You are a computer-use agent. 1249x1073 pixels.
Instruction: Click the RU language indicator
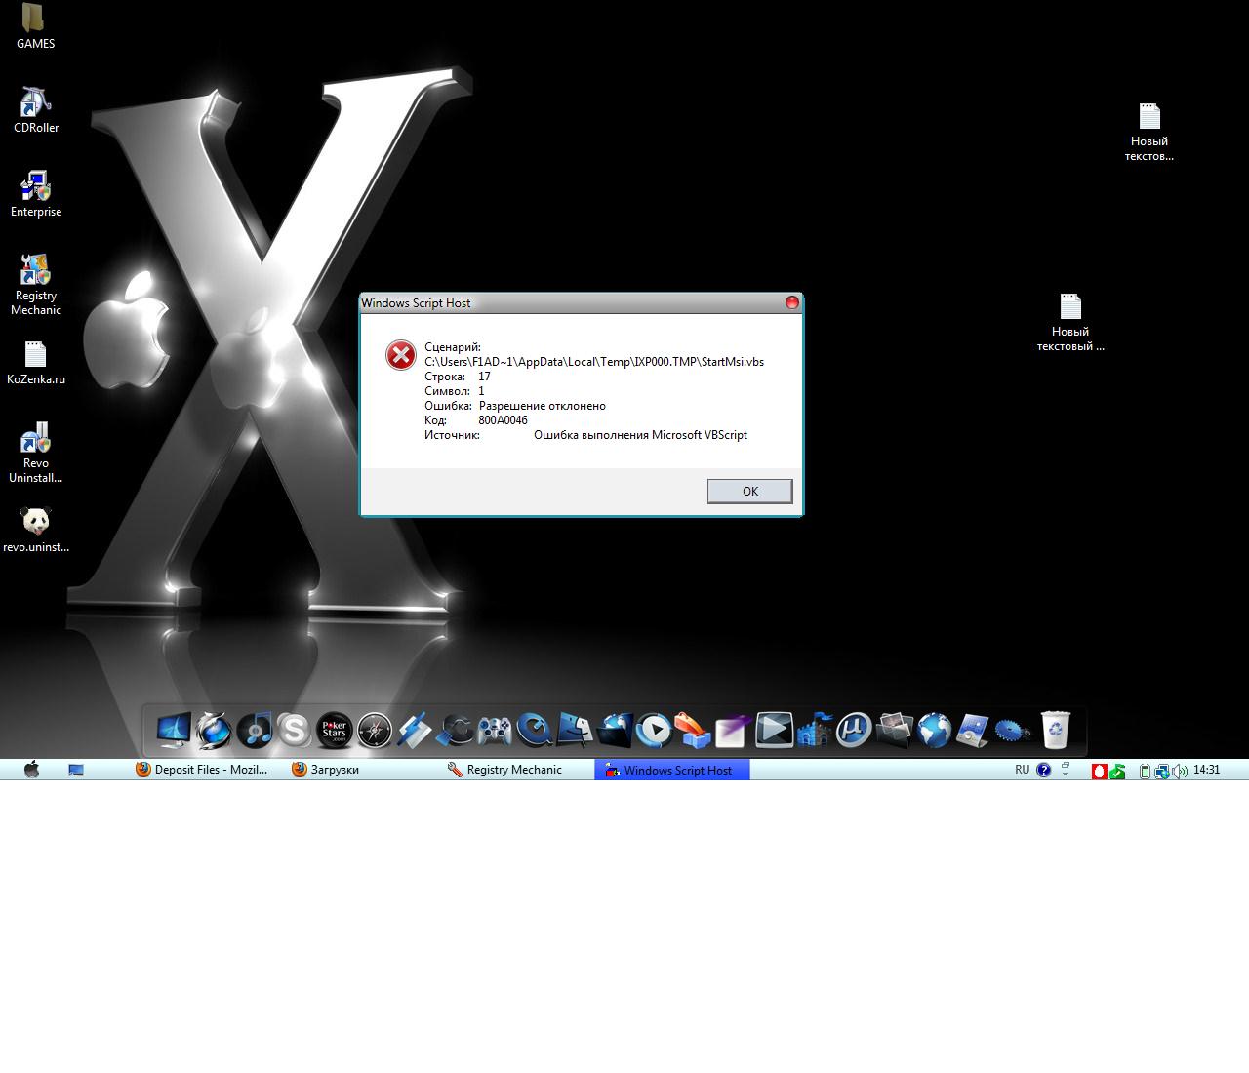[1022, 770]
